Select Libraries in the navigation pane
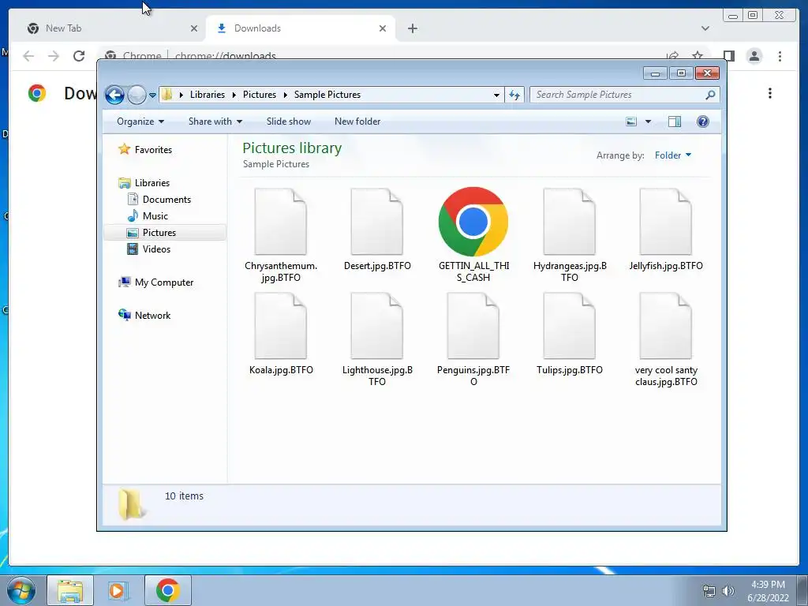This screenshot has height=606, width=808. click(152, 183)
